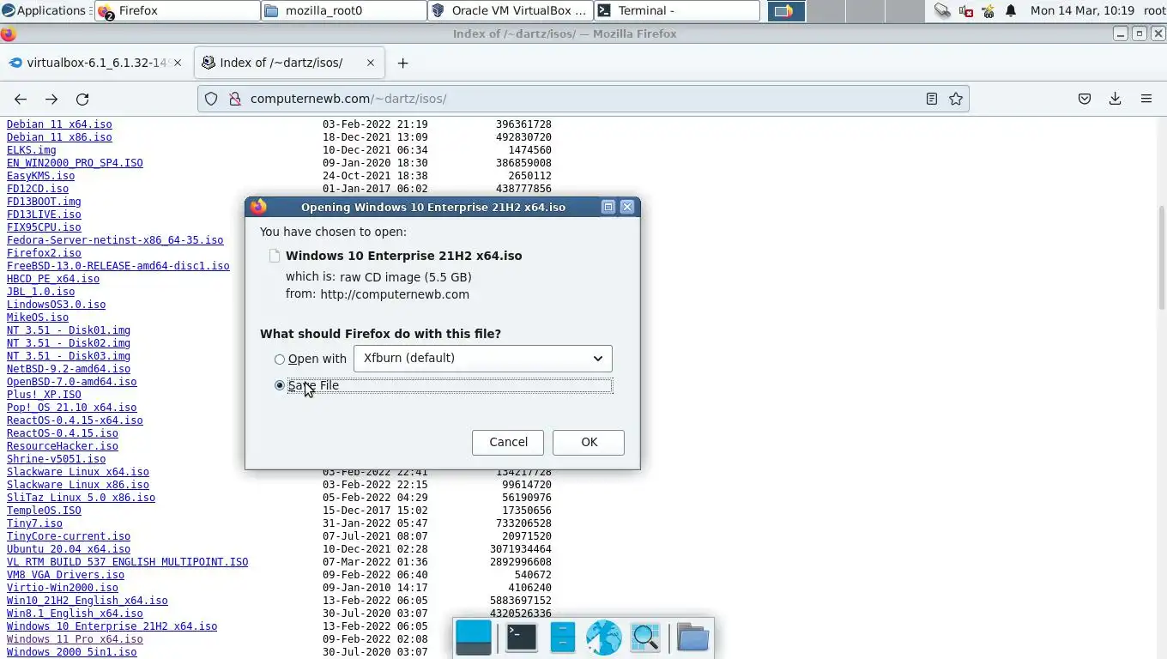The image size is (1167, 659).
Task: Open file manager cabinet icon in dock
Action: point(563,638)
